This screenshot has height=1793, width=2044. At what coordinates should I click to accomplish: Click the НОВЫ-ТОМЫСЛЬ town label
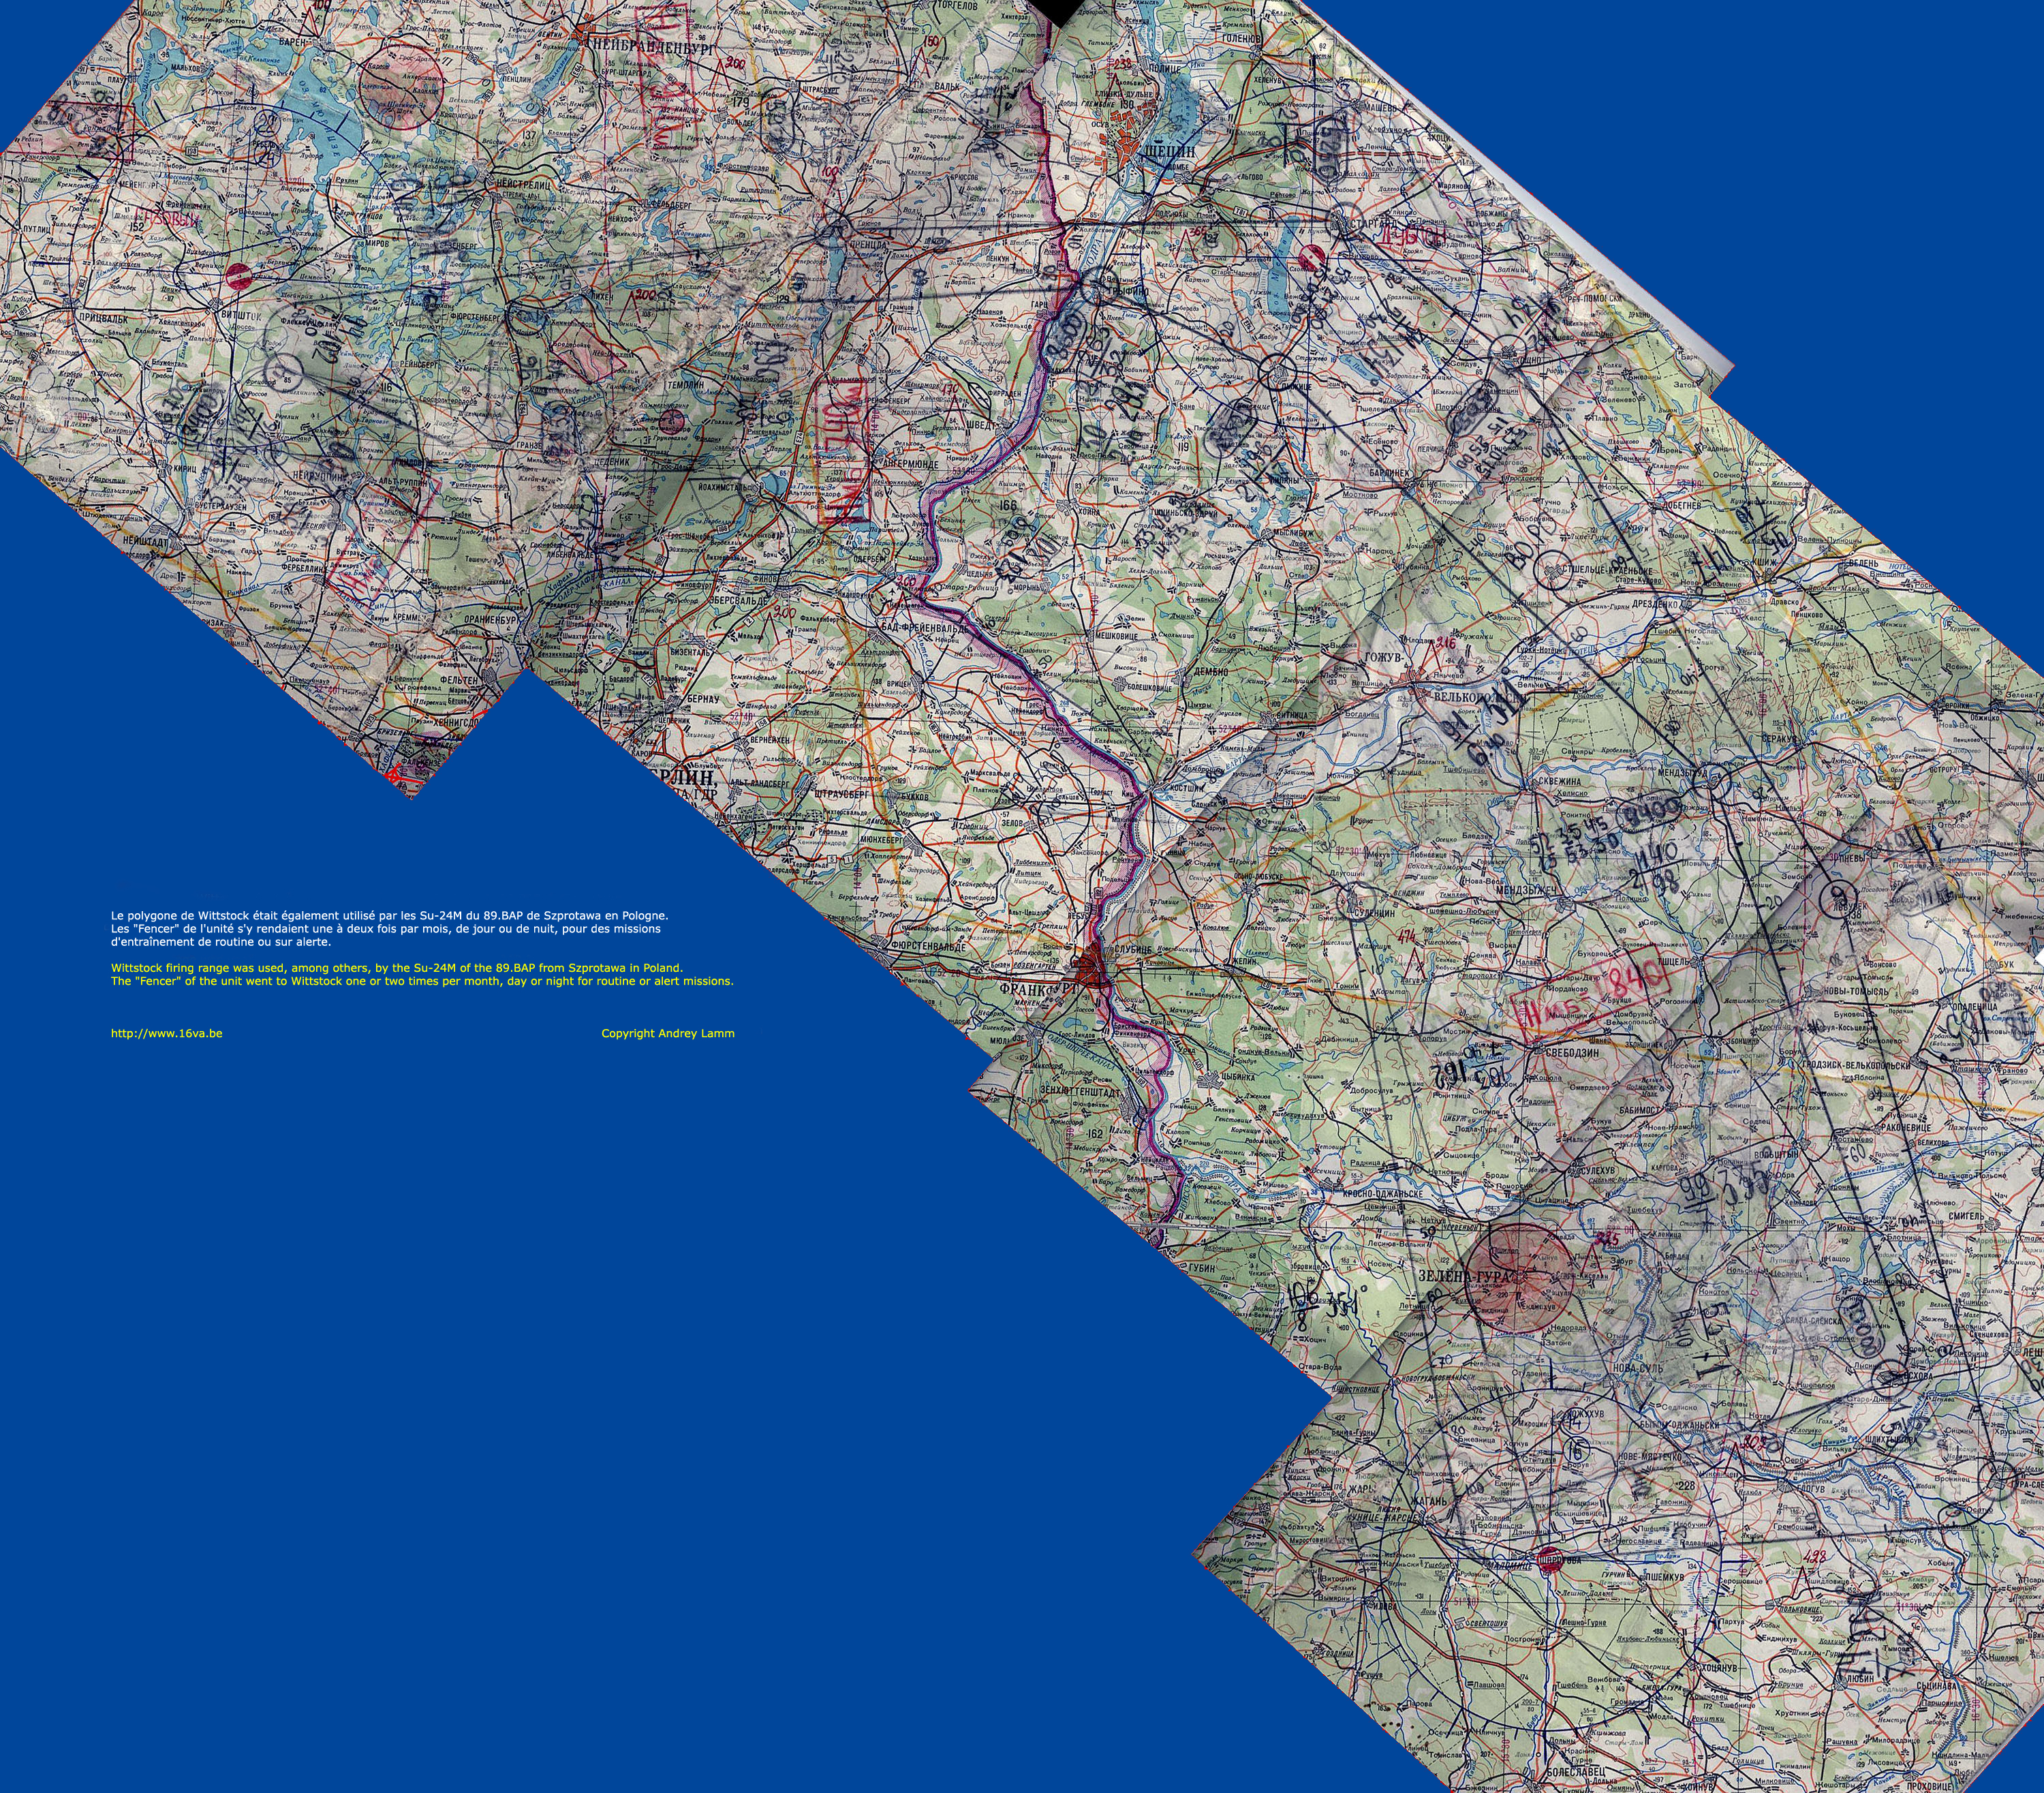pyautogui.click(x=1857, y=991)
